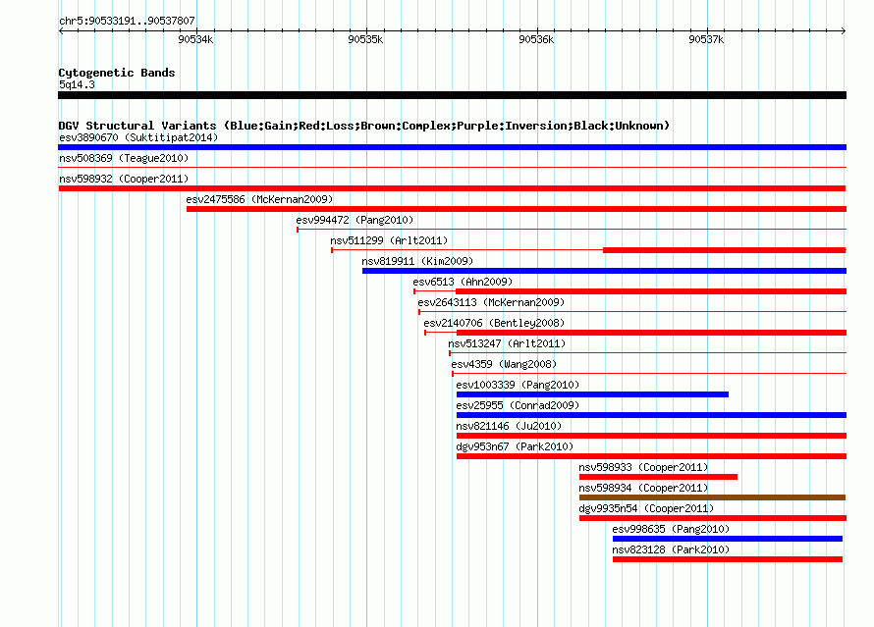Select the red esv2475586 loss bar
The width and height of the screenshot is (874, 627).
(517, 209)
